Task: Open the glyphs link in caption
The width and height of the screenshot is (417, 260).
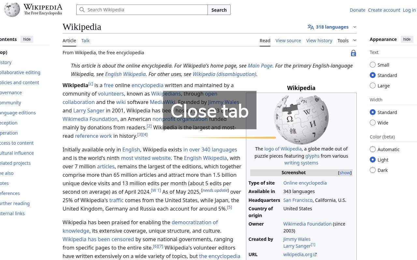Action: 312,156
